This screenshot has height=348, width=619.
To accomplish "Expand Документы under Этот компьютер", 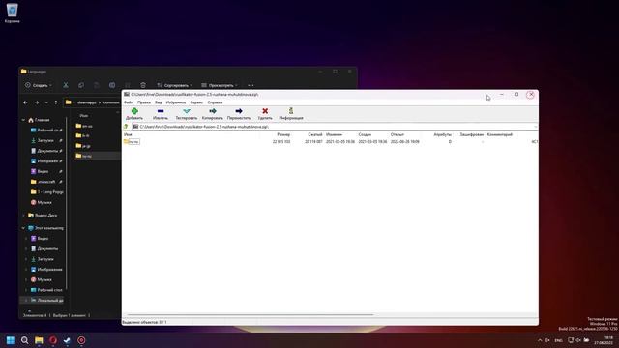I will 26,249.
